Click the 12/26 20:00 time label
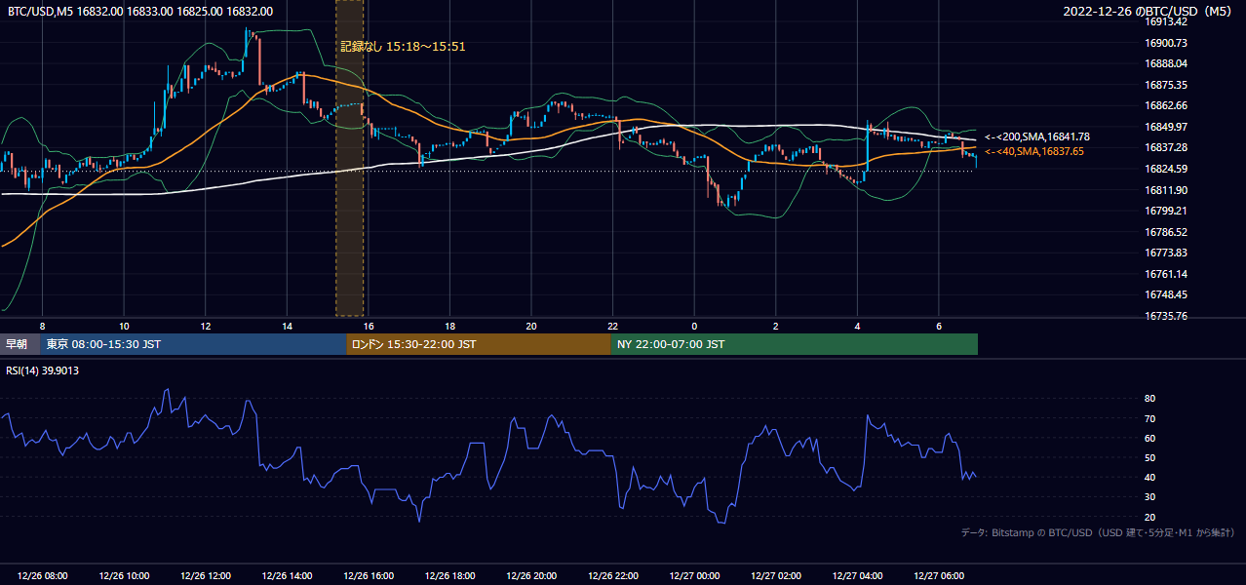This screenshot has width=1246, height=585. click(530, 576)
